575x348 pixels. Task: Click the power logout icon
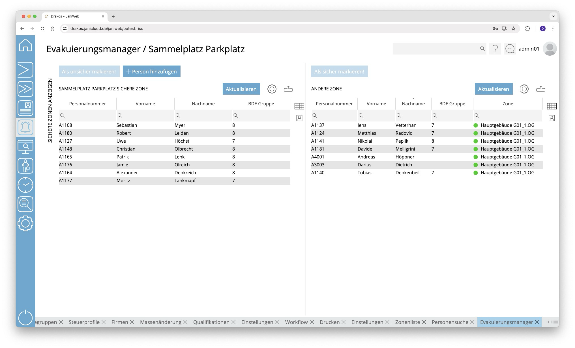[x=25, y=317]
